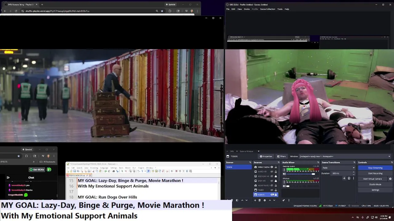This screenshot has width=394, height=221.
Task: Toggle visibility of TODOS source
Action: [272, 195]
